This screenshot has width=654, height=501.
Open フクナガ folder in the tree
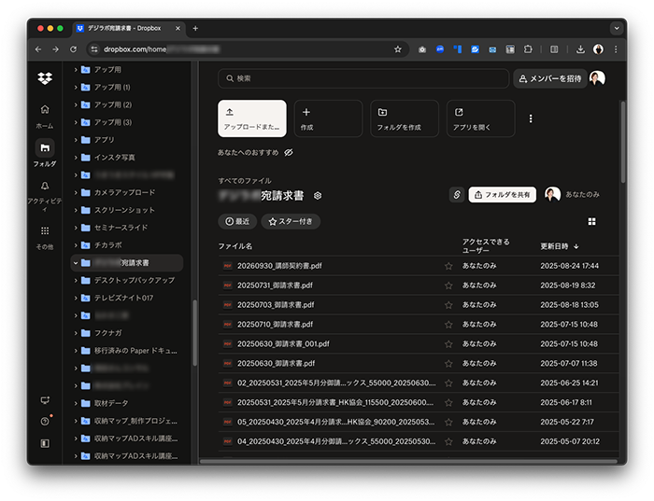[x=107, y=333]
